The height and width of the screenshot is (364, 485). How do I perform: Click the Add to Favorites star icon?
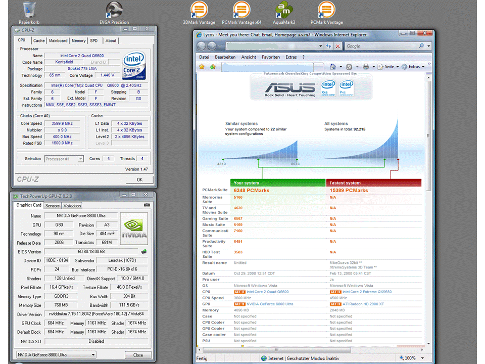(x=213, y=67)
